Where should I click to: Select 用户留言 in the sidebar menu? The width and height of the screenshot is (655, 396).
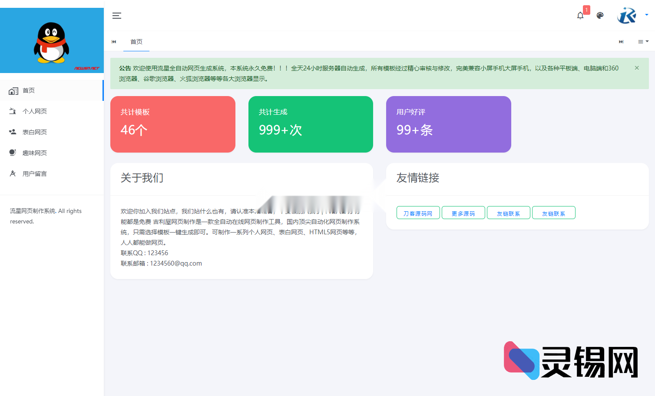pos(35,173)
